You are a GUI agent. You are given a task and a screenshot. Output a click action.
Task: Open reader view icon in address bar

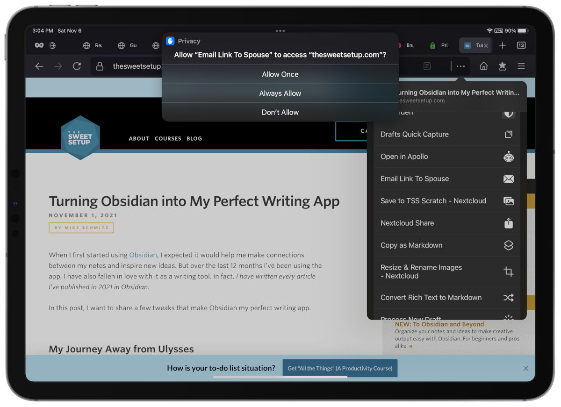pyautogui.click(x=427, y=66)
